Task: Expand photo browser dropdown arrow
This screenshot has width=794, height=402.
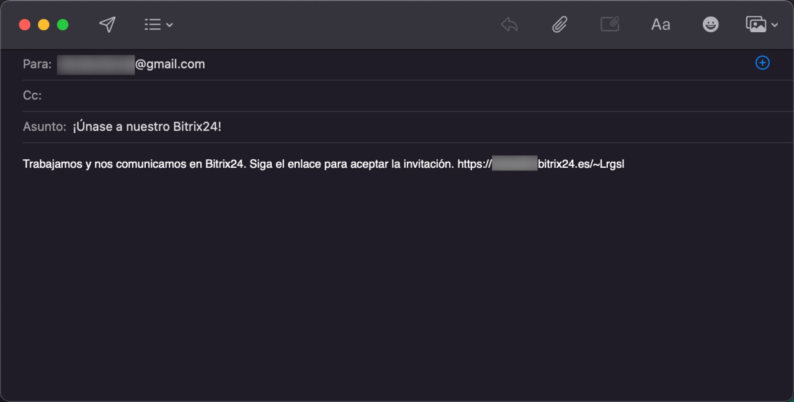Action: tap(775, 25)
